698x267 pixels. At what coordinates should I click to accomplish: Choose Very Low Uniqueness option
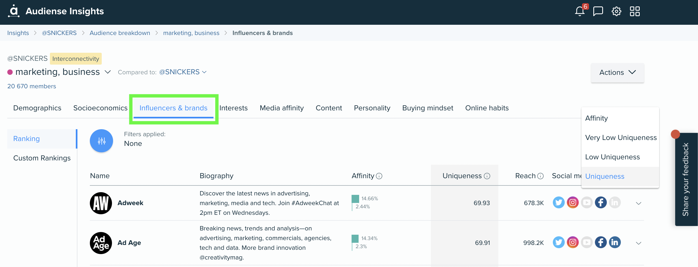[x=620, y=138]
